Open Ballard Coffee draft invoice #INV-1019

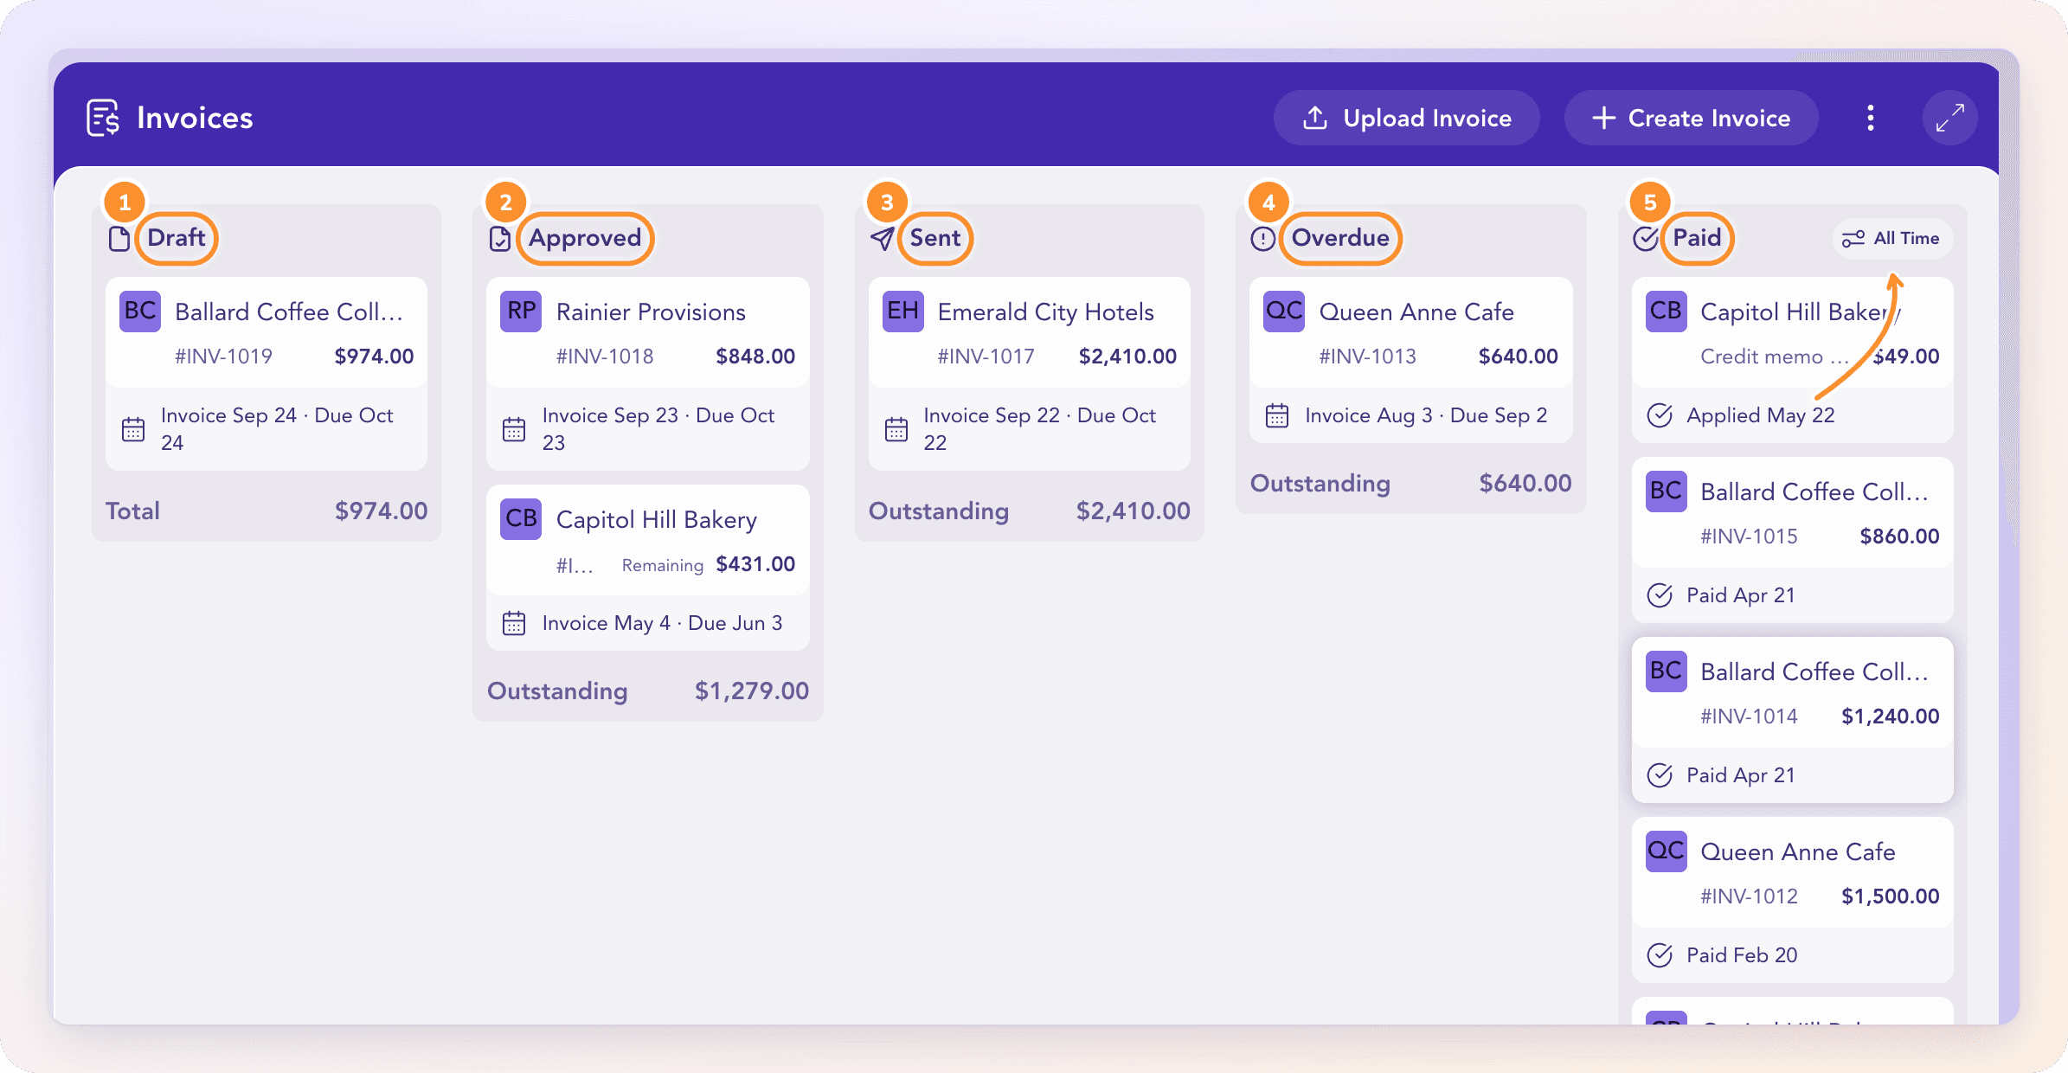267,374
